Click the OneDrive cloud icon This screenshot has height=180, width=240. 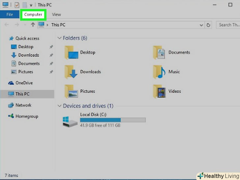[11, 83]
